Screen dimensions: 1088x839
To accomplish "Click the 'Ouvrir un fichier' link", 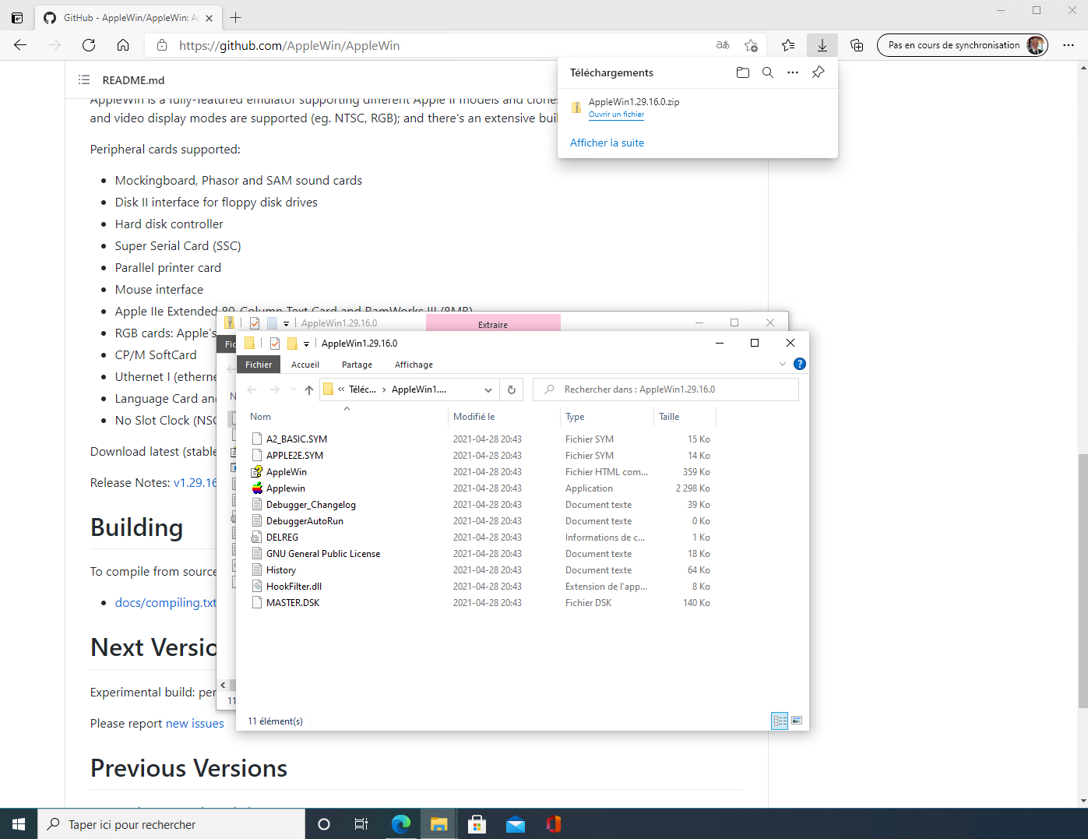I will (x=616, y=115).
